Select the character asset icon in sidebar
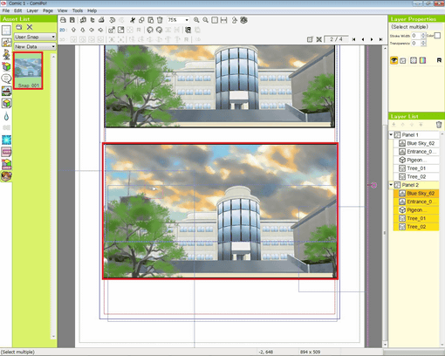 (x=6, y=54)
